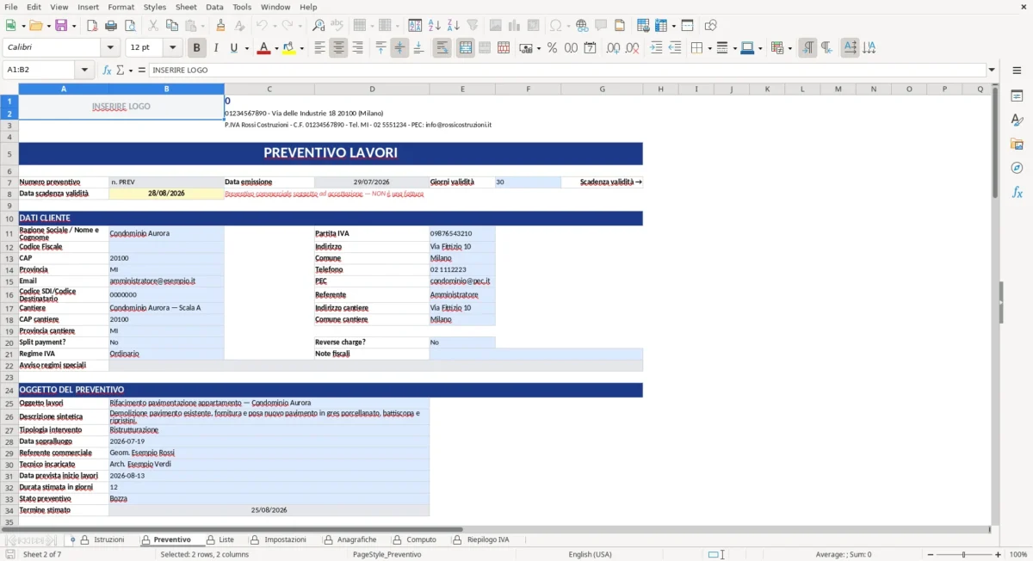Screen dimensions: 1033x561
Task: Open the sidebar Navigator compass icon
Action: coord(1017,168)
